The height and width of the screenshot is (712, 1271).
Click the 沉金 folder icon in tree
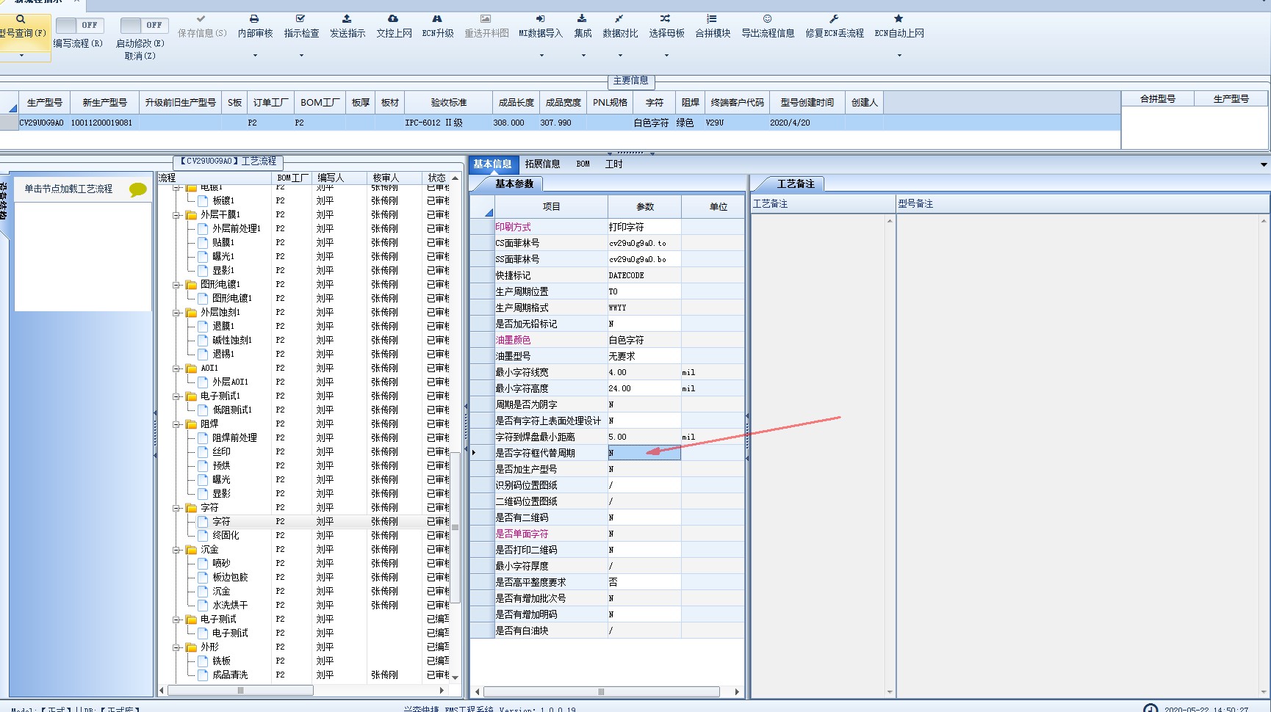coord(191,550)
